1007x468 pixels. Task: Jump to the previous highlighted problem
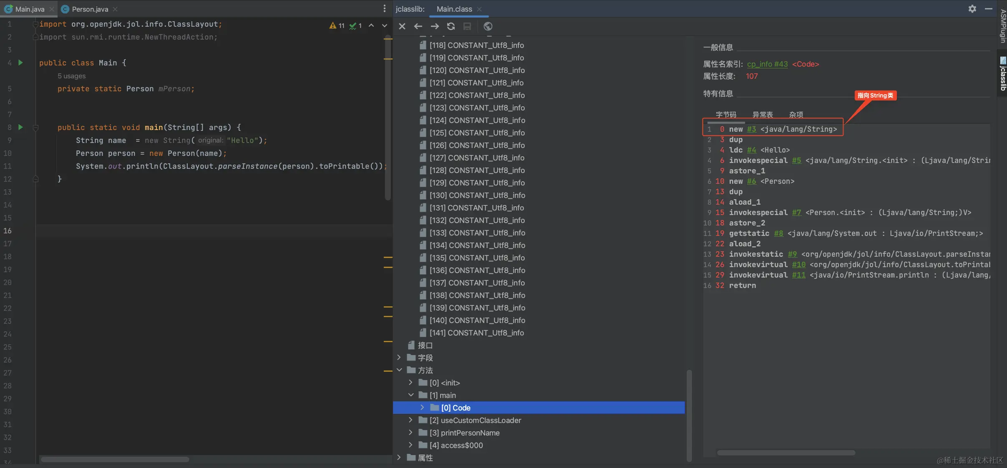pyautogui.click(x=371, y=26)
